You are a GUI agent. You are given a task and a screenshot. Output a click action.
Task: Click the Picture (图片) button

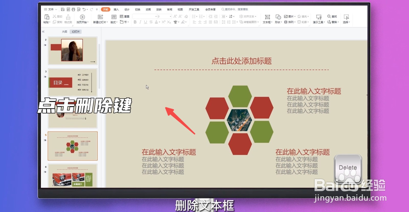click(x=290, y=16)
